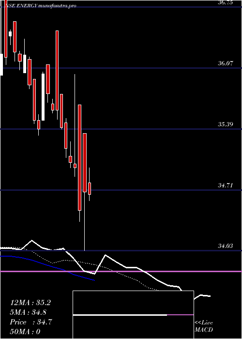Click inside the MACD indicator box
The image size is (242, 339).
point(133,315)
